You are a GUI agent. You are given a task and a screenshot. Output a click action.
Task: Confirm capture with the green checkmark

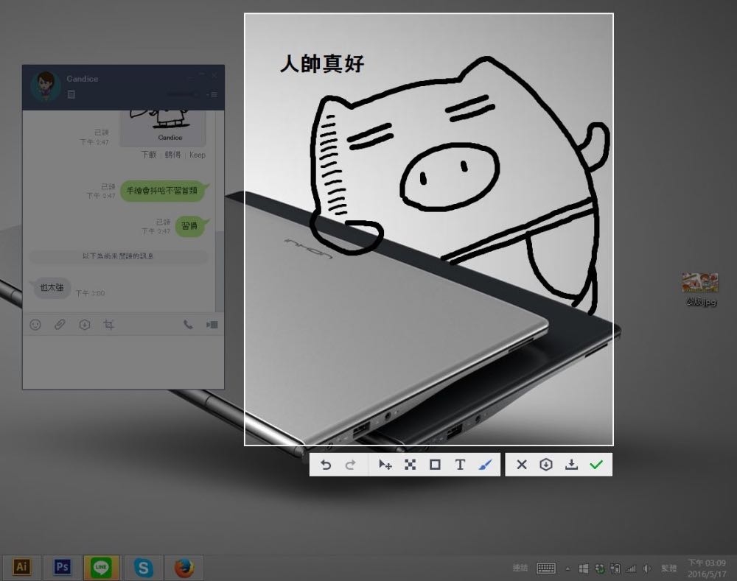(596, 465)
